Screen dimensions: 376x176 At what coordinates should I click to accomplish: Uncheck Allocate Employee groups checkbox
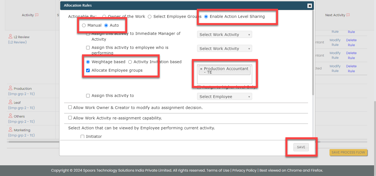coord(88,70)
